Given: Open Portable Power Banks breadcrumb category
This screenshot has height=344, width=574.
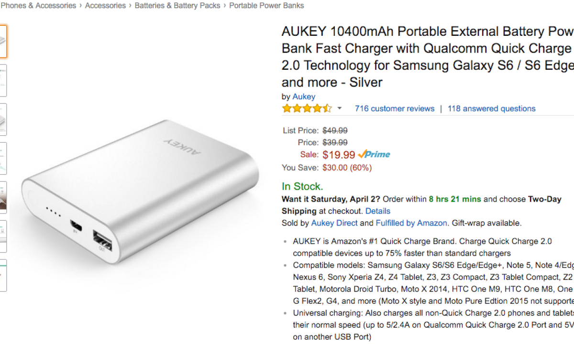Looking at the screenshot, I should pos(266,6).
